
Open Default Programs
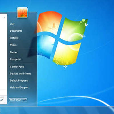(x=19, y=81)
